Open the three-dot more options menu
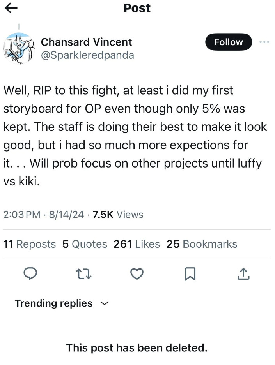Screen dimensions: 275x365 click(x=264, y=42)
